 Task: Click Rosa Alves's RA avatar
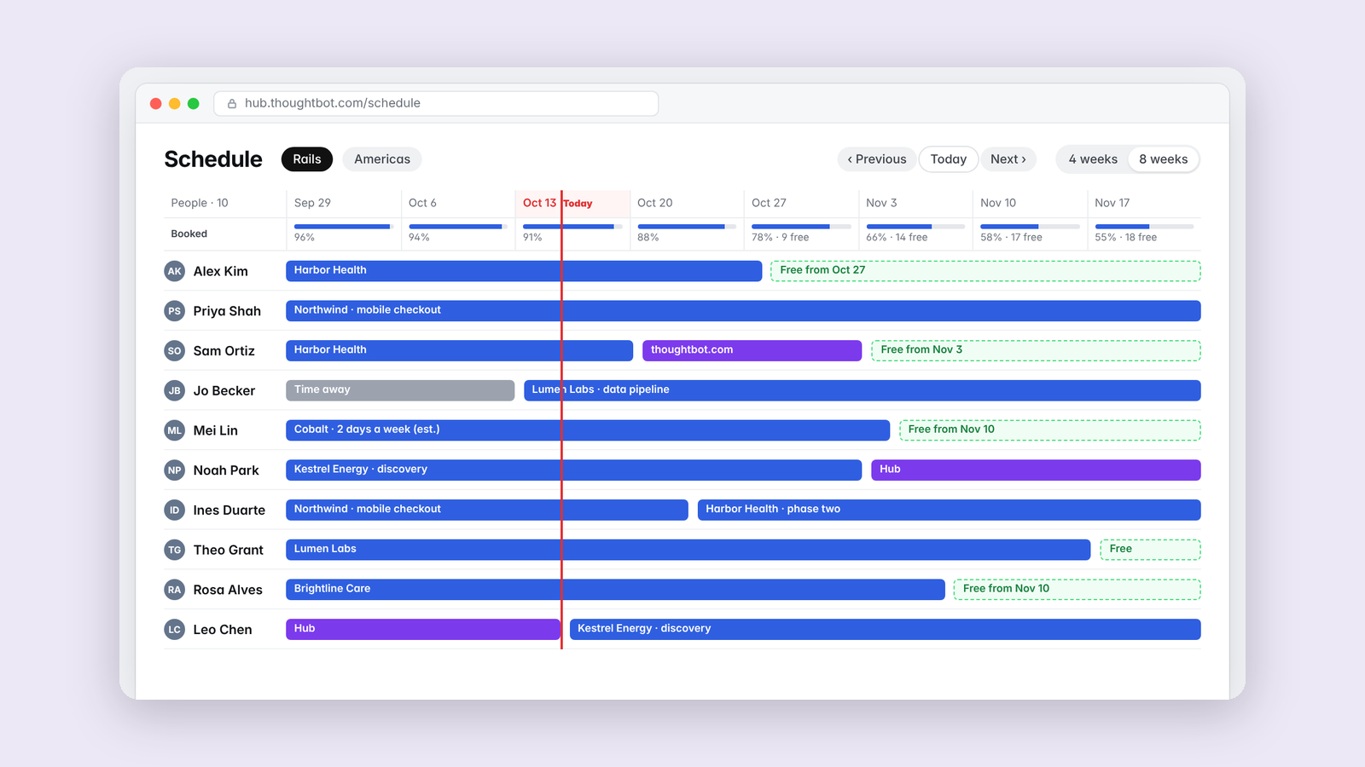point(174,590)
